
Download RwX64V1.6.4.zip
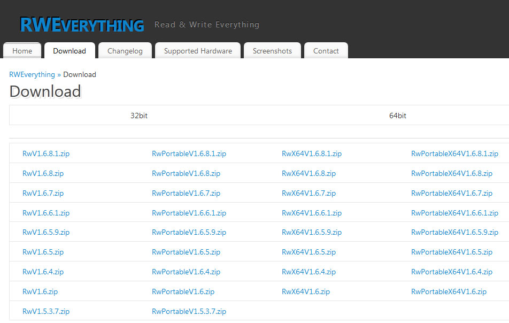[x=309, y=272]
